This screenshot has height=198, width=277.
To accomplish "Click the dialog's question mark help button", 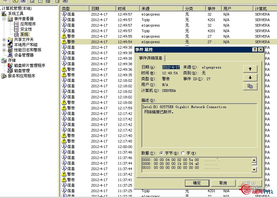I will (x=255, y=50).
